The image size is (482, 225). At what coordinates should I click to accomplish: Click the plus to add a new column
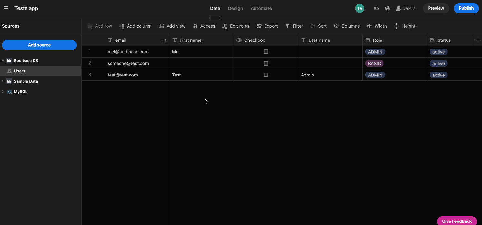[478, 40]
